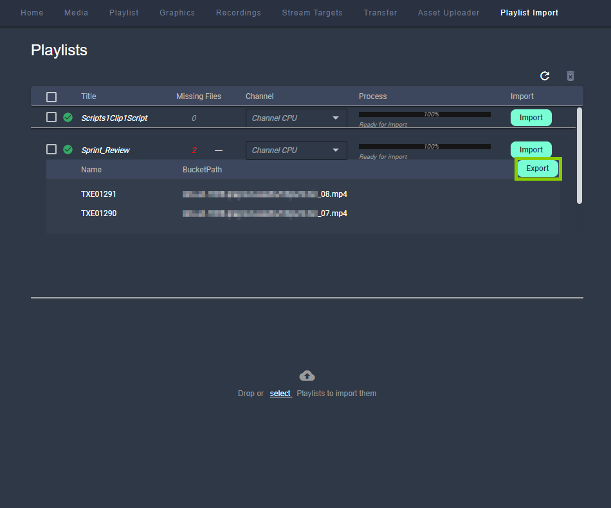Open the Recordings tab
This screenshot has width=611, height=508.
(x=239, y=13)
